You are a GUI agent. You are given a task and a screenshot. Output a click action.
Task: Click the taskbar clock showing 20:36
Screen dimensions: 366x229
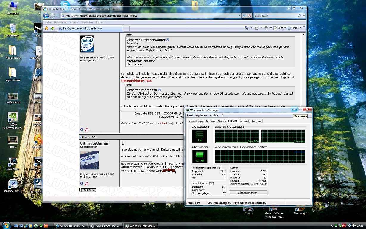[360, 226]
